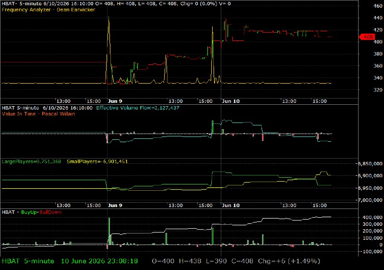Click 'Jun 10' date on top time axis
Screen dimensions: 384x270
[230, 101]
